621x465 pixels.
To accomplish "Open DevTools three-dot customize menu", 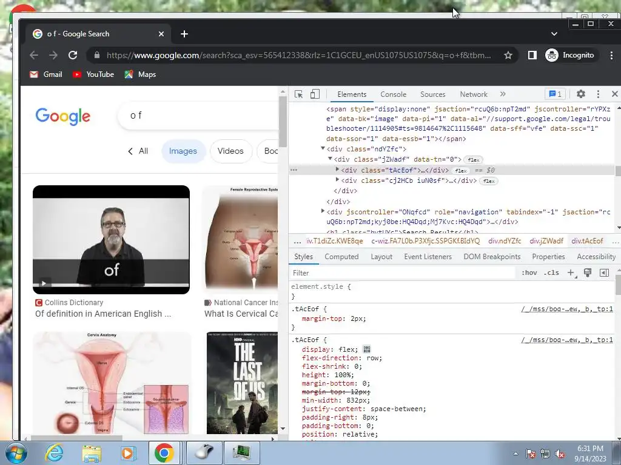I will 598,94.
